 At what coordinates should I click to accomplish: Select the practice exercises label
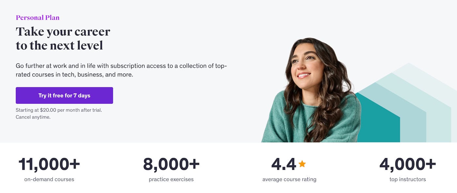171,179
